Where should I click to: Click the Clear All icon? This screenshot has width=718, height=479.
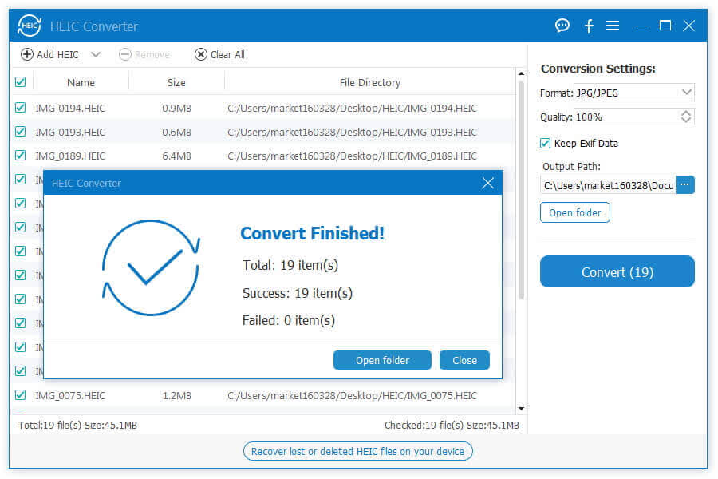click(200, 54)
